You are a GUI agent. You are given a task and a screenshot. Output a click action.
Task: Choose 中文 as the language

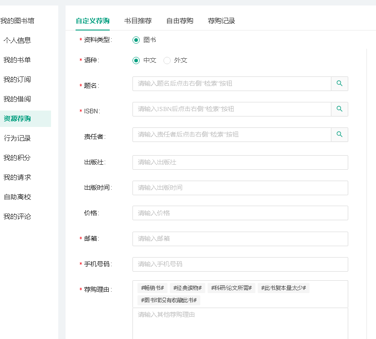136,61
